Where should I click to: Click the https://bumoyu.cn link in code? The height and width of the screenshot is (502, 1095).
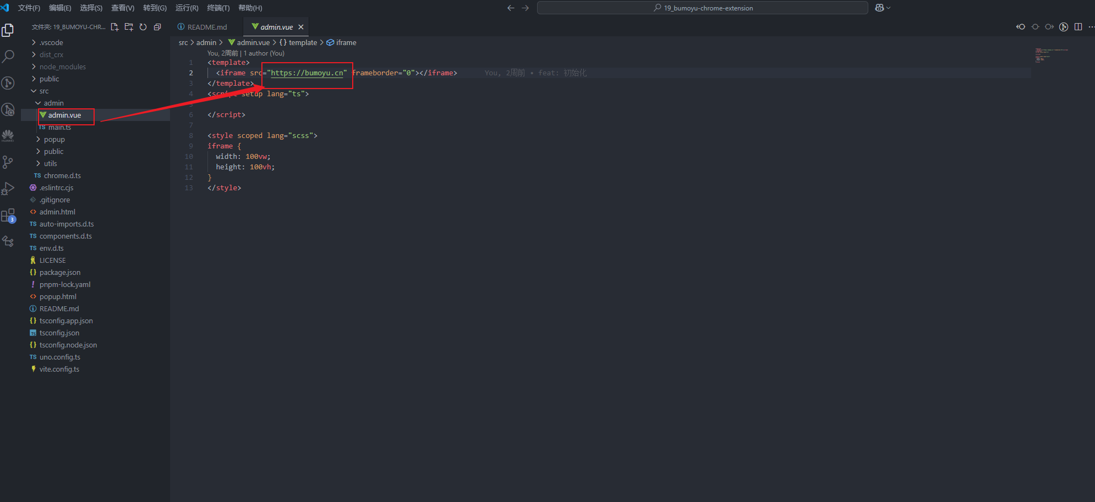(307, 73)
